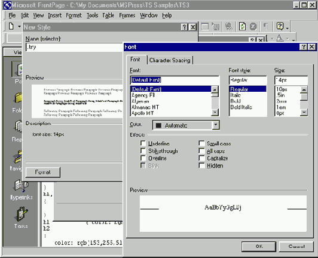The height and width of the screenshot is (258, 318).
Task: Toggle Show All paragraph marks icon
Action: (x=265, y=26)
